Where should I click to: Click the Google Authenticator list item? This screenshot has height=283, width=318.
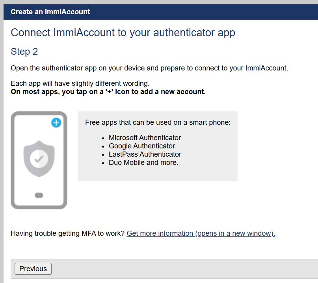(142, 146)
